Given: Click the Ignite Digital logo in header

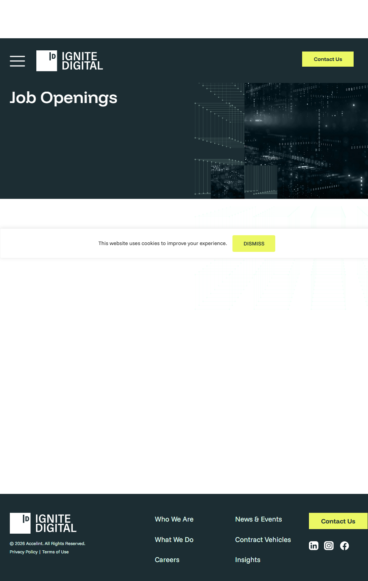Looking at the screenshot, I should 70,61.
